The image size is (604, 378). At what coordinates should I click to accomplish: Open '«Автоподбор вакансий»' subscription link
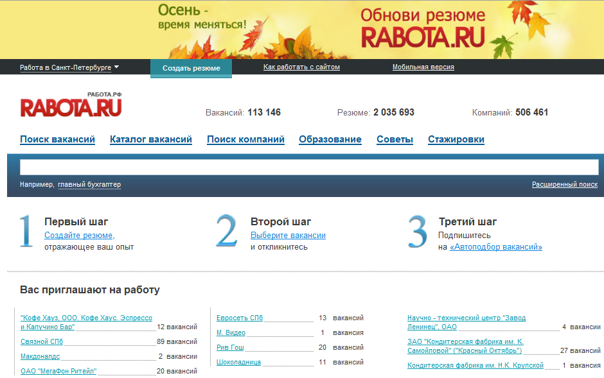496,247
